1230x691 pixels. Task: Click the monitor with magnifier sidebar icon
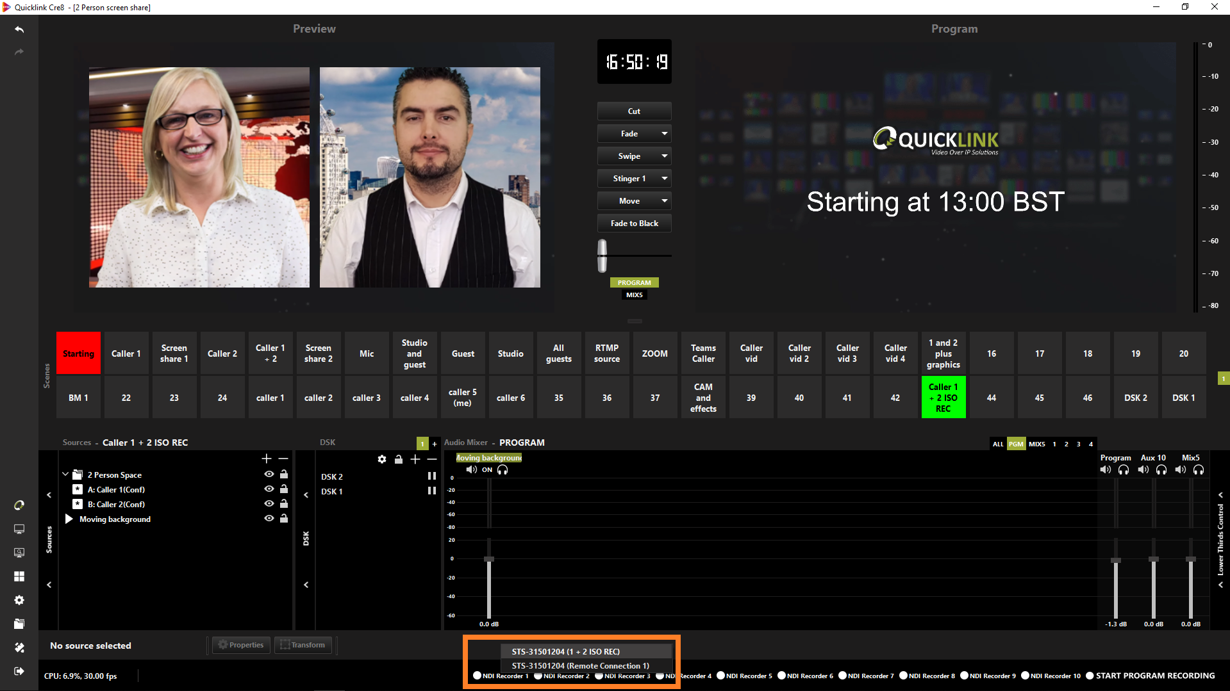click(x=19, y=552)
